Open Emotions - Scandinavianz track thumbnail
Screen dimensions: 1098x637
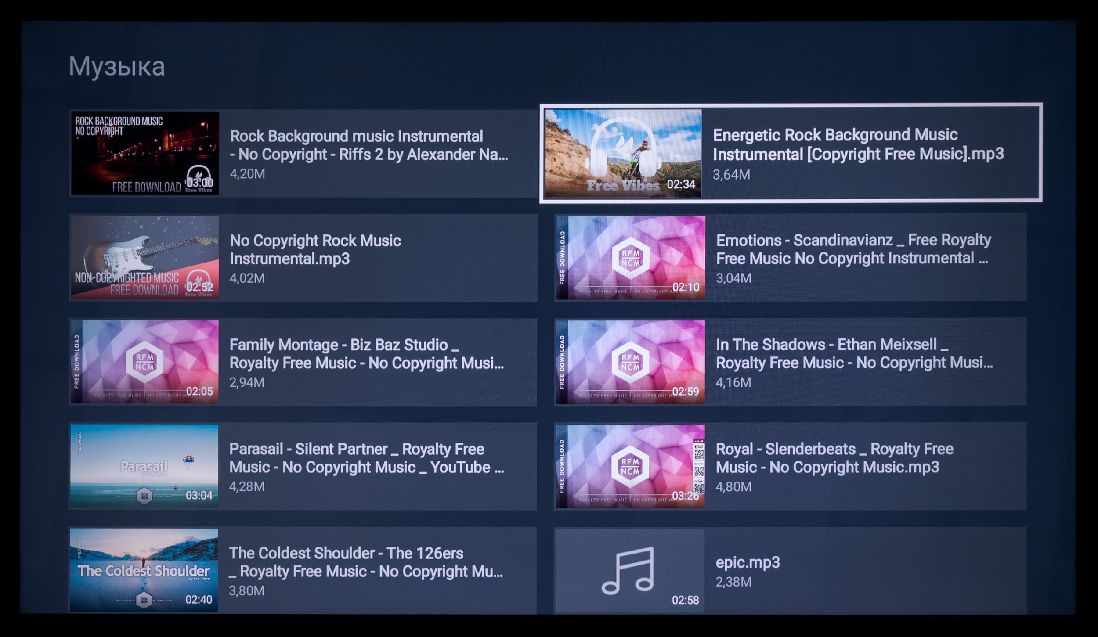pos(630,258)
